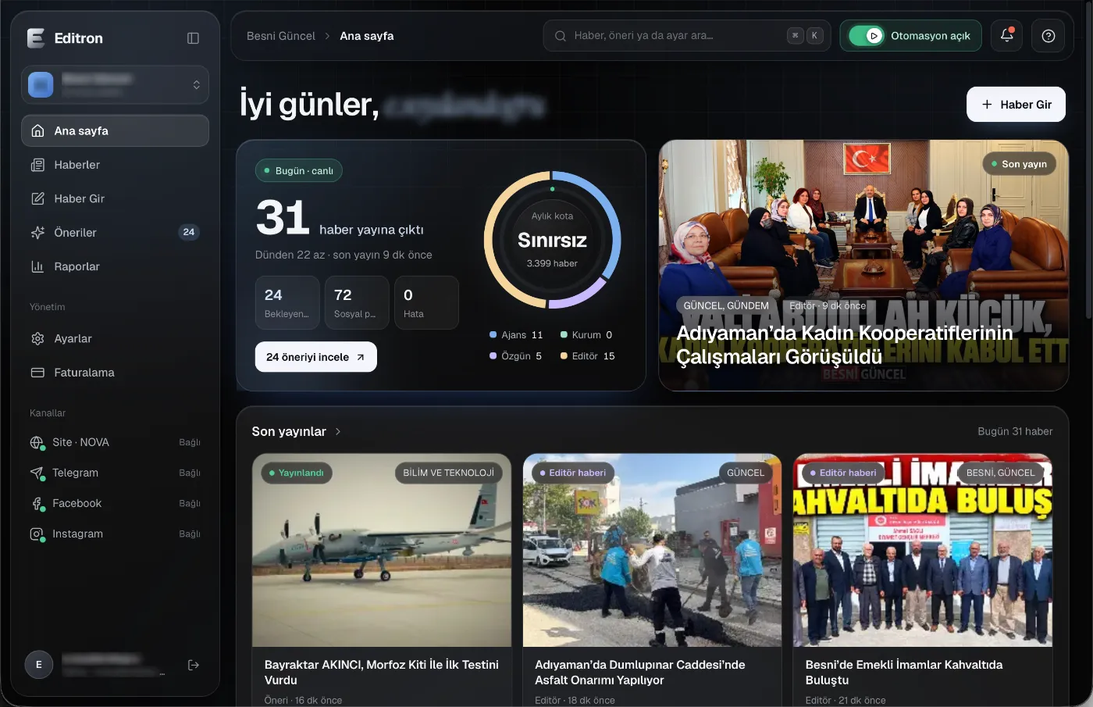Open the Bayraktar AKINCI news card

point(382,580)
